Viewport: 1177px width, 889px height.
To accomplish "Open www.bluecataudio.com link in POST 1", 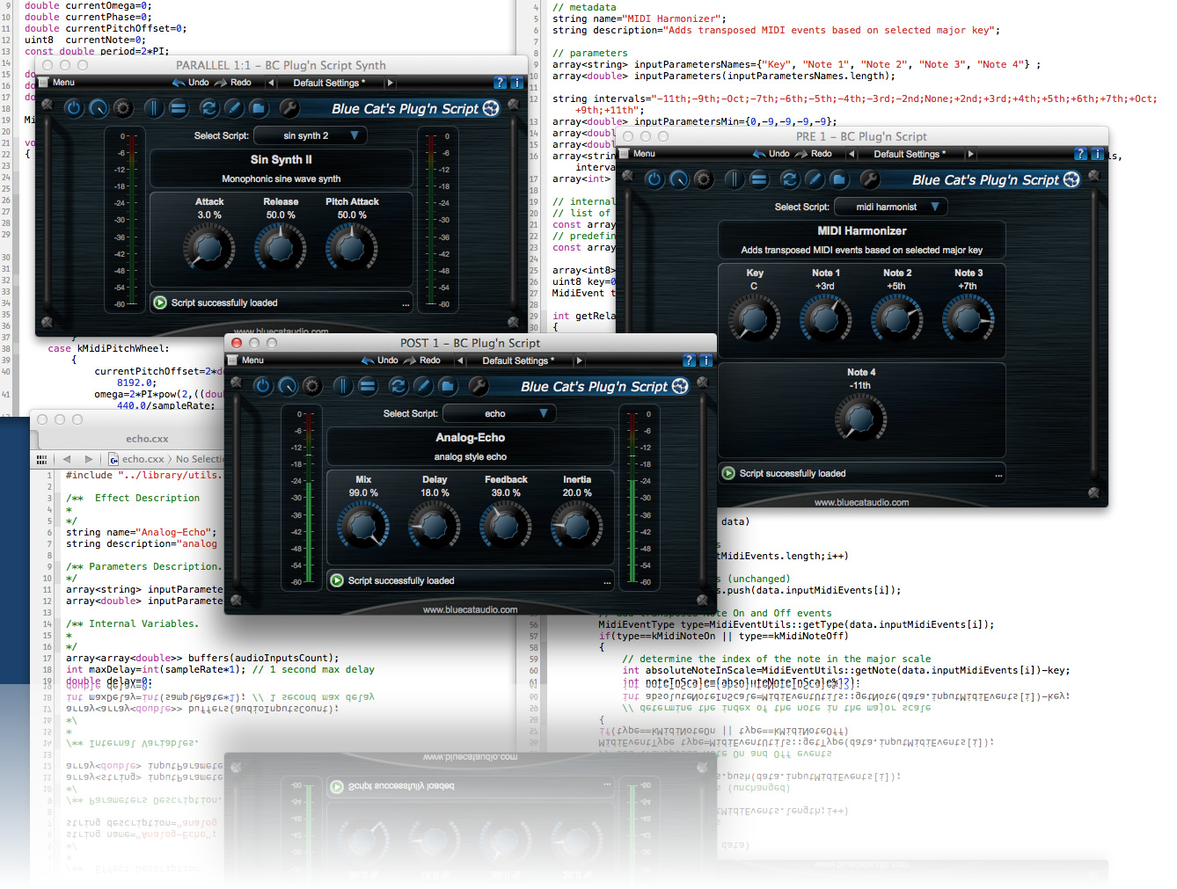I will click(470, 609).
